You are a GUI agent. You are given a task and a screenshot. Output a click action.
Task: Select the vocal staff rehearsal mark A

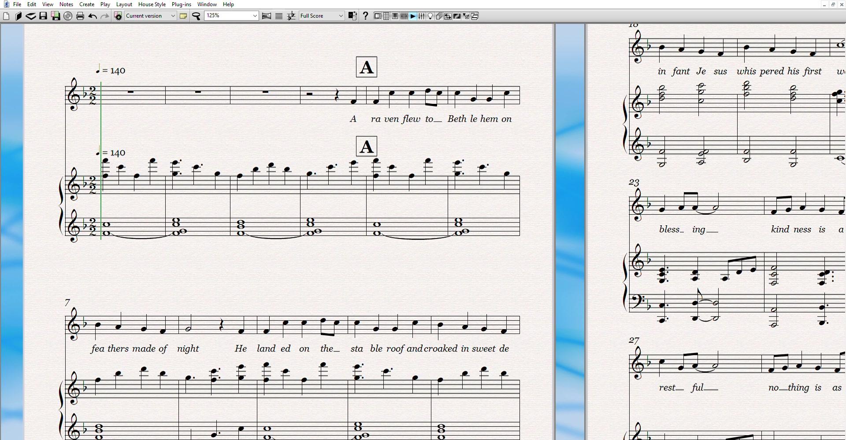tap(367, 67)
